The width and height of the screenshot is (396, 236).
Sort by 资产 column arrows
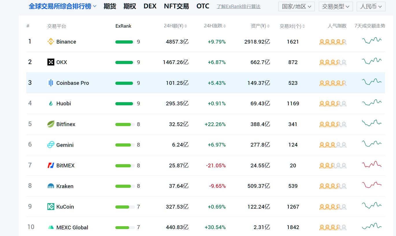[x=268, y=26]
